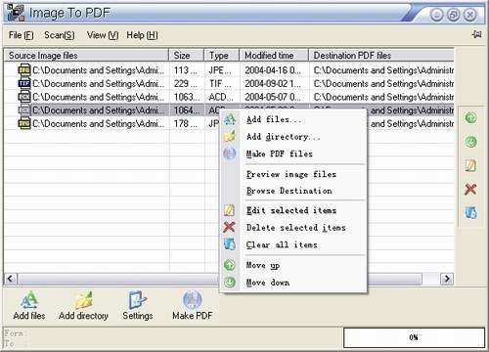Choose Add files... in context menu
489x352 pixels.
coord(293,119)
